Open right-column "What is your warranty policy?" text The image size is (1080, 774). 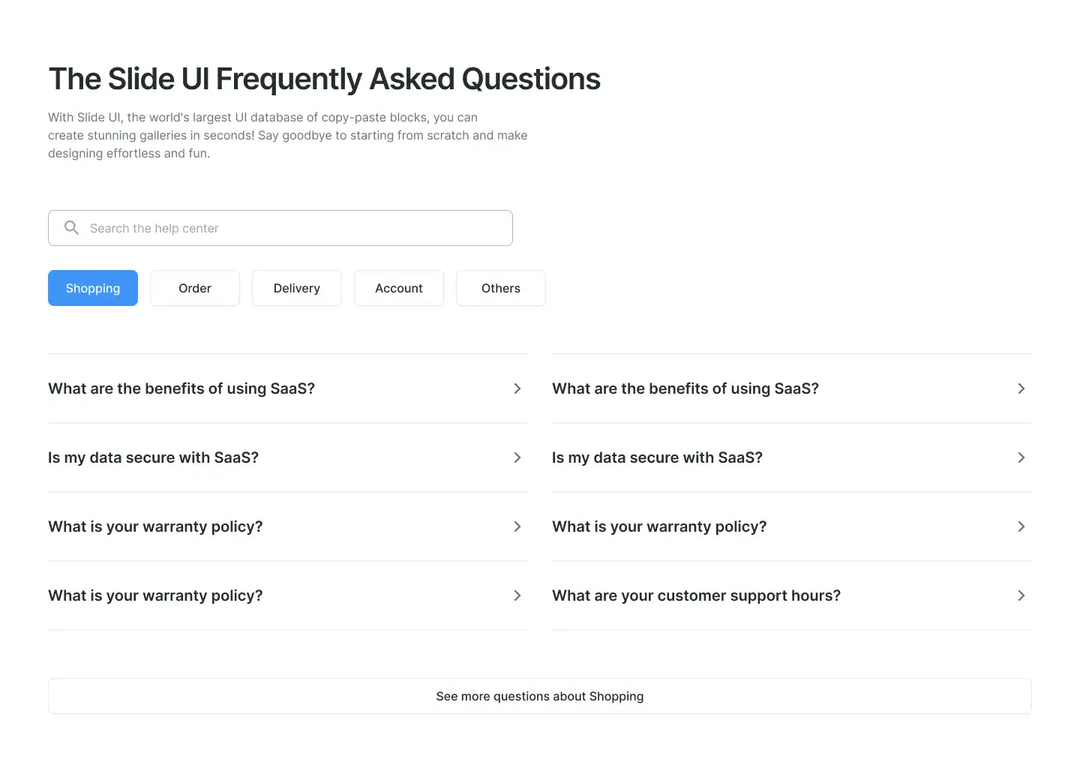point(659,526)
